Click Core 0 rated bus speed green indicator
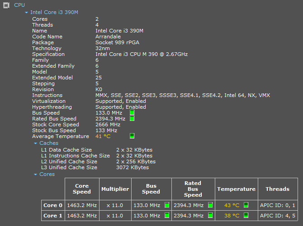The width and height of the screenshot is (303, 226). [210, 205]
